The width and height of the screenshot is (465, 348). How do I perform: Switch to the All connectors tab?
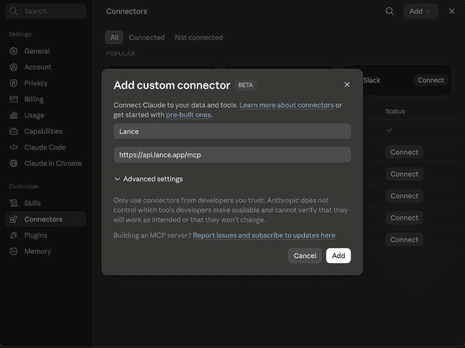tap(114, 37)
